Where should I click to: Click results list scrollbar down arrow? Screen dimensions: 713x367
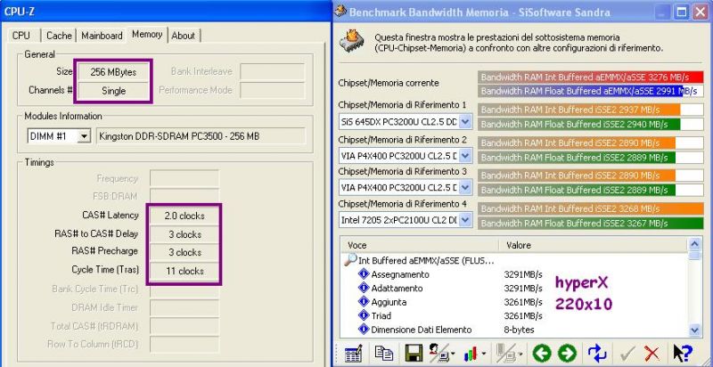coord(694,330)
